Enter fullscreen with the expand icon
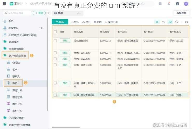 click(x=186, y=22)
